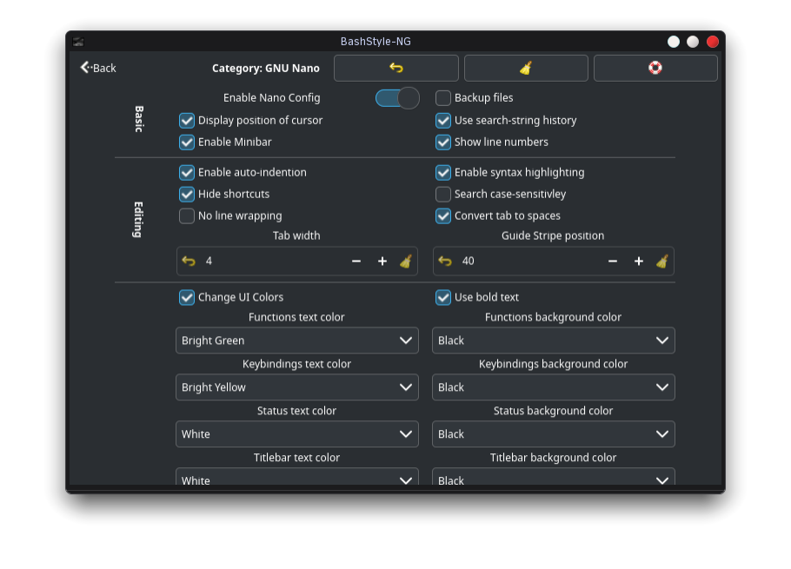791x569 pixels.
Task: Toggle the Enable Nano Config switch
Action: click(397, 98)
